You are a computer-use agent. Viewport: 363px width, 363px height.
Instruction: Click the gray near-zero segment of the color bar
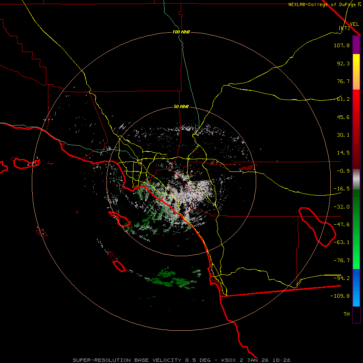coord(356,179)
